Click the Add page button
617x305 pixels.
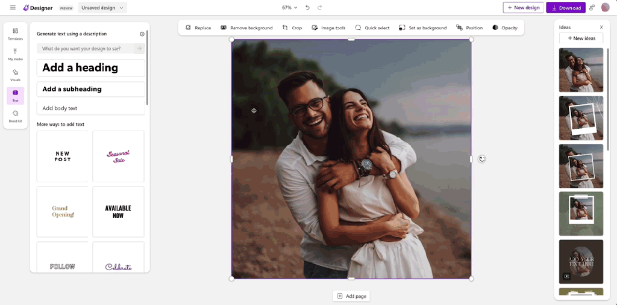[x=351, y=296]
